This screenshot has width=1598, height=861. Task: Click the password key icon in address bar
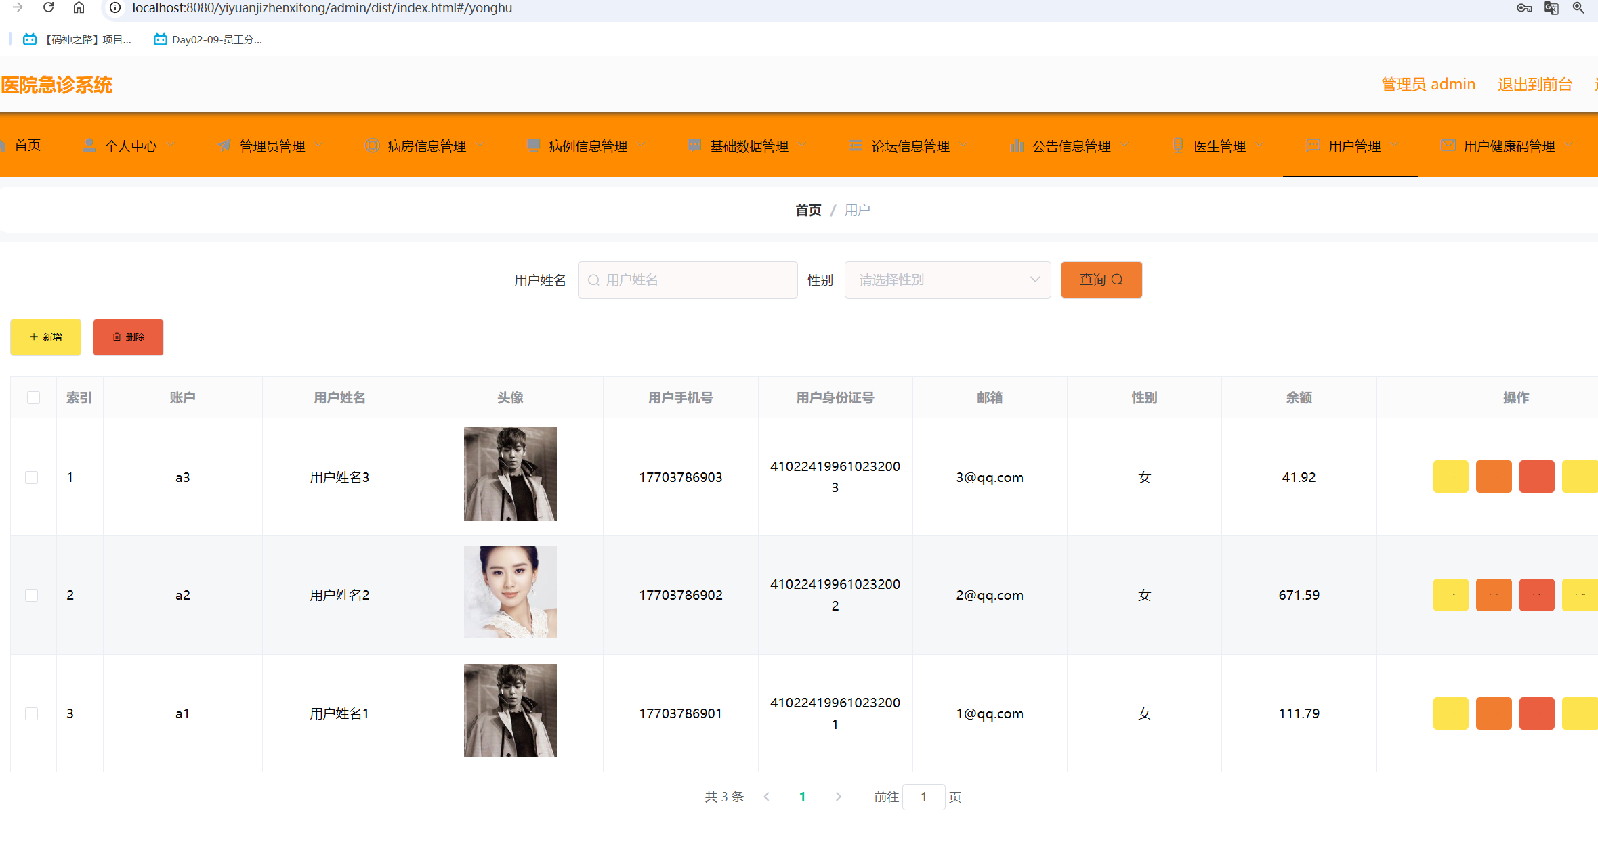[1524, 7]
